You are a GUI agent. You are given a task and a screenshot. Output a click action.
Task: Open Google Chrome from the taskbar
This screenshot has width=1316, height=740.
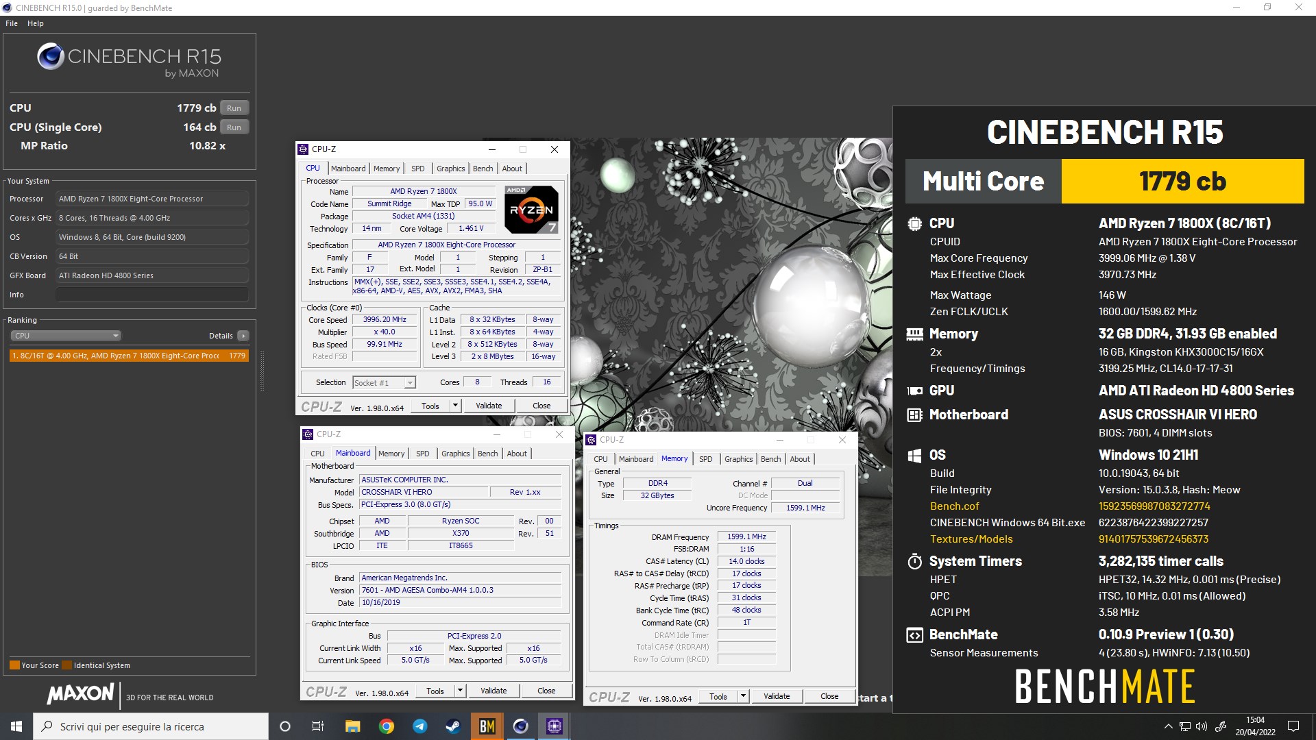tap(387, 726)
